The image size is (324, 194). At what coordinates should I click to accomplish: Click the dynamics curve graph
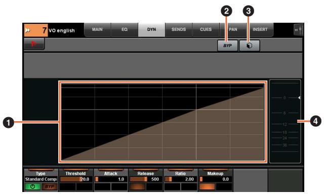point(163,122)
